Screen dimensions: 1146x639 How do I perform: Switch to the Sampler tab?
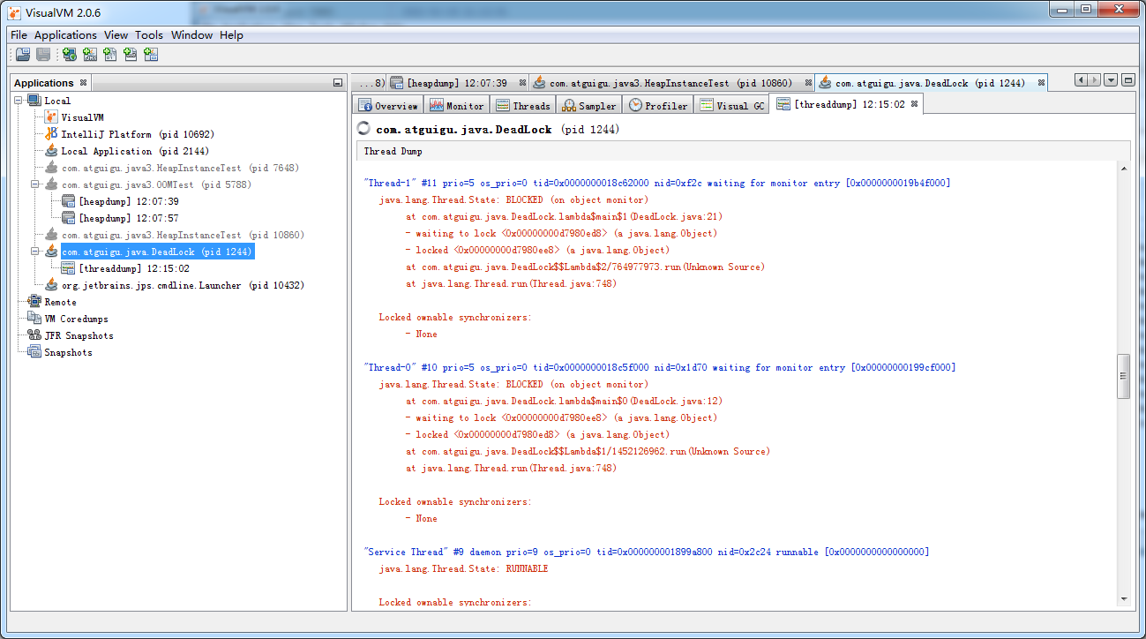click(x=589, y=105)
